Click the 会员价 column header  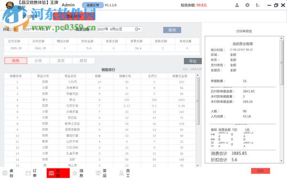pos(152,76)
